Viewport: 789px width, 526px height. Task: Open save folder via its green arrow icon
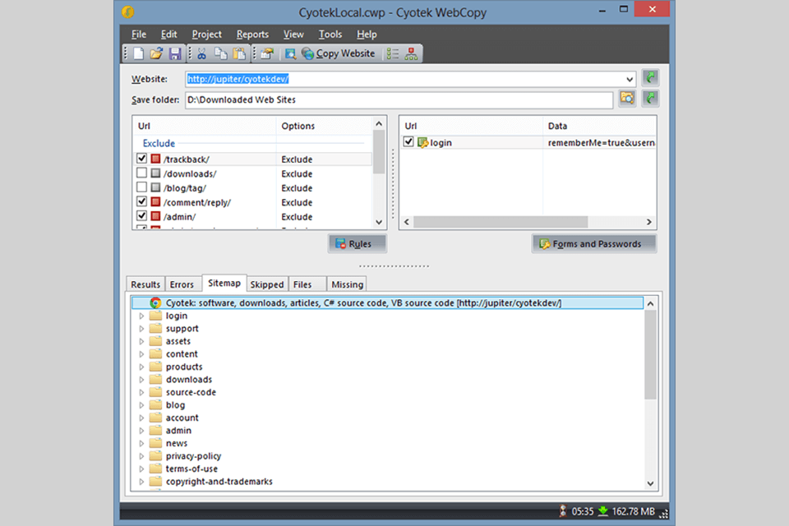(x=650, y=98)
